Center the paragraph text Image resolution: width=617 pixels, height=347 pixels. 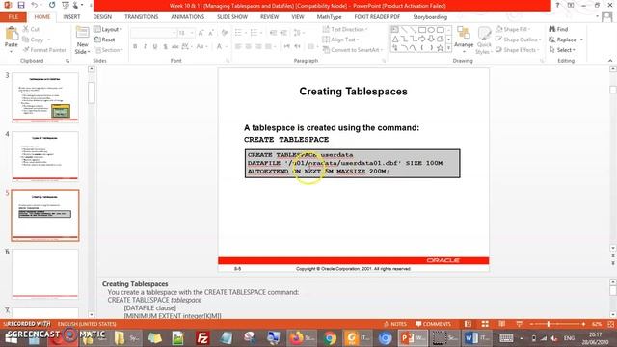pyautogui.click(x=249, y=47)
